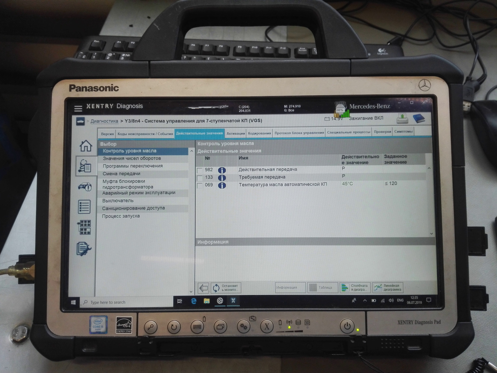This screenshot has width=497, height=373.
Task: Check box for row 982 actual gear
Action: coord(200,170)
